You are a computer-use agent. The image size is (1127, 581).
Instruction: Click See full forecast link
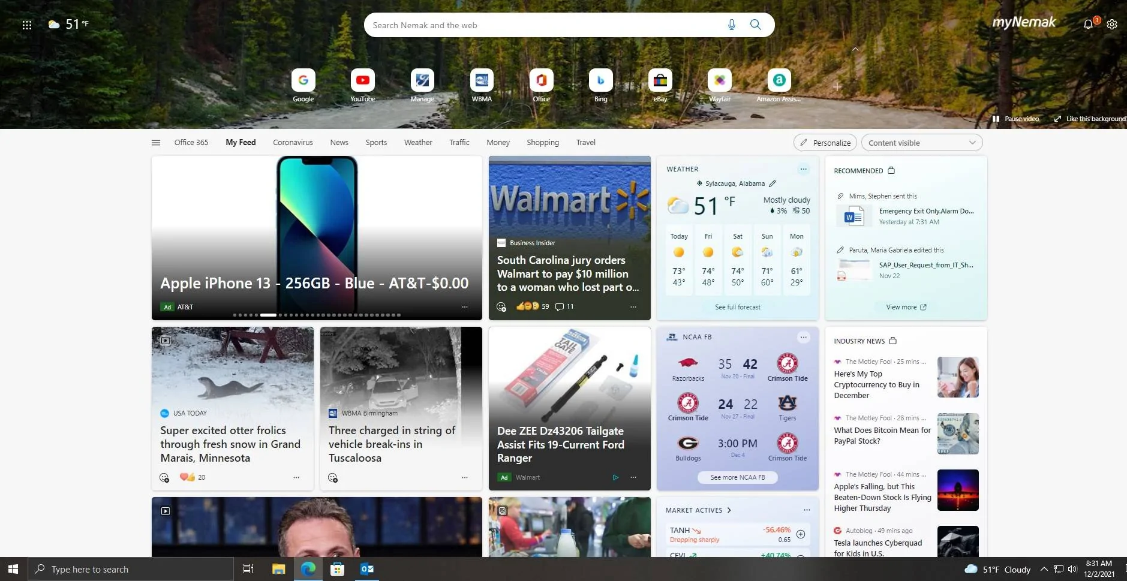point(738,307)
